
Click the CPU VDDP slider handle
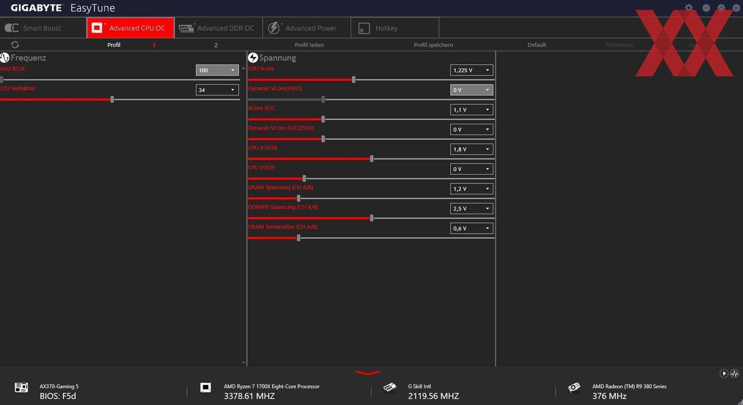pos(304,179)
